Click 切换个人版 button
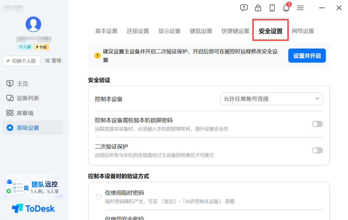Viewport: 348px width, 220px height. tap(22, 61)
